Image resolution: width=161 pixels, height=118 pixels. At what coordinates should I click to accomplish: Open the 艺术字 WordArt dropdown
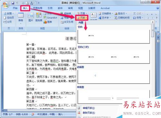105,18
